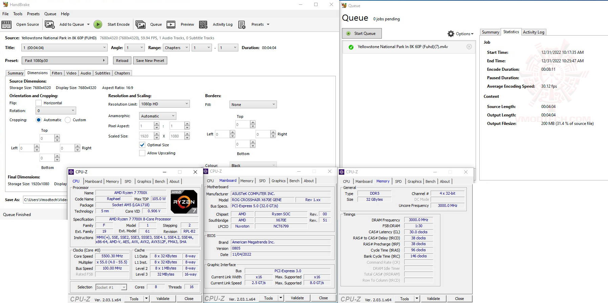Viewport: 608px width, 303px height.
Task: Open the Help menu
Action: pyautogui.click(x=65, y=14)
